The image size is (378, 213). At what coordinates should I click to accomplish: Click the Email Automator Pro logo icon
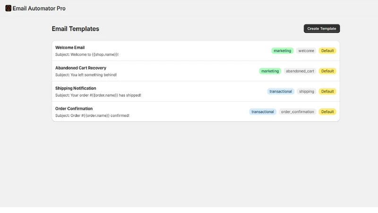(x=8, y=8)
